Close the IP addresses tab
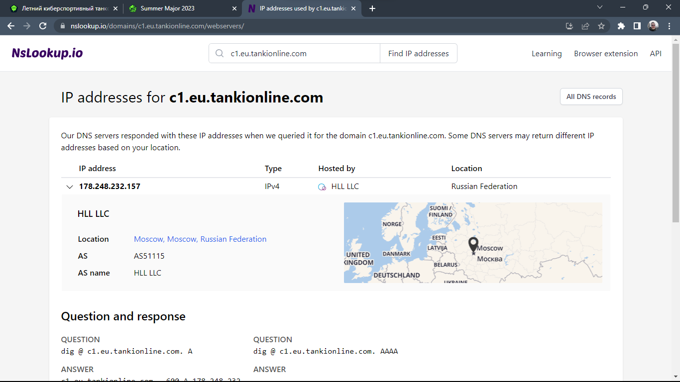Screen dimensions: 680x382 click(353, 8)
